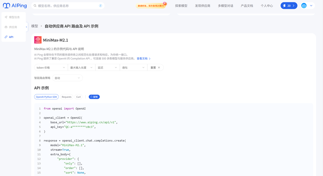This screenshot has width=323, height=176.
Task: Click the MiniMax-M2.1 title
Action: [x=56, y=40]
